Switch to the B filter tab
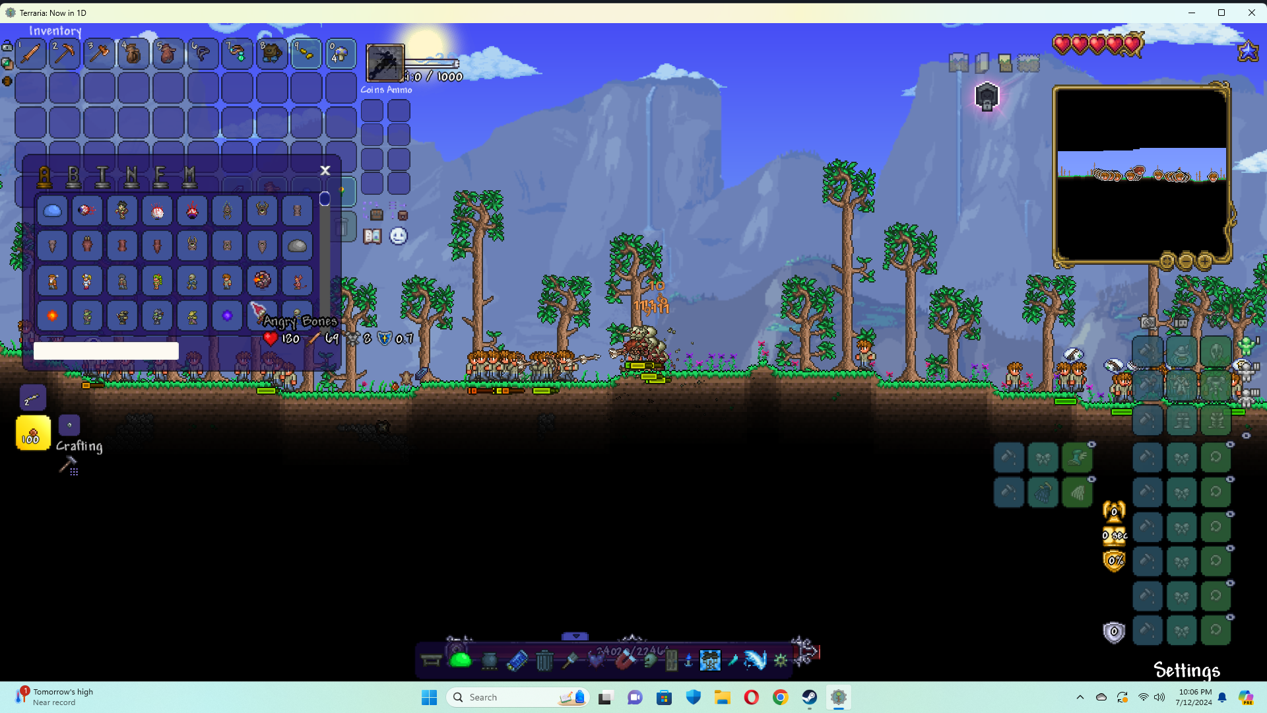The image size is (1267, 713). (73, 176)
